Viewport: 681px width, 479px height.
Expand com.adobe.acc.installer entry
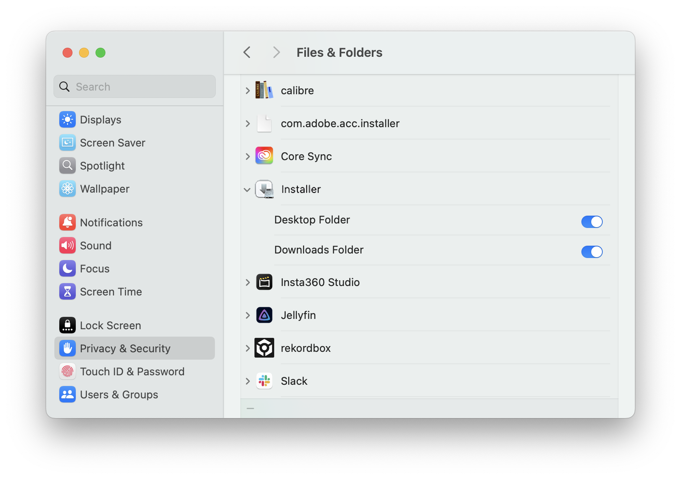tap(247, 123)
